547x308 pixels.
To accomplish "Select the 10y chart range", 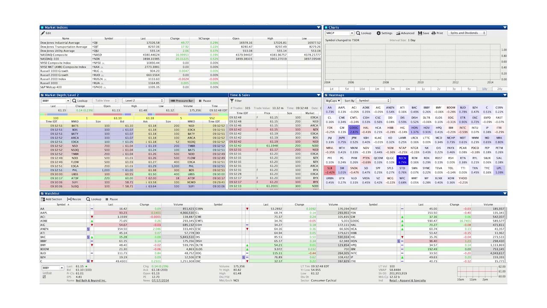I will pyautogui.click(x=485, y=89).
